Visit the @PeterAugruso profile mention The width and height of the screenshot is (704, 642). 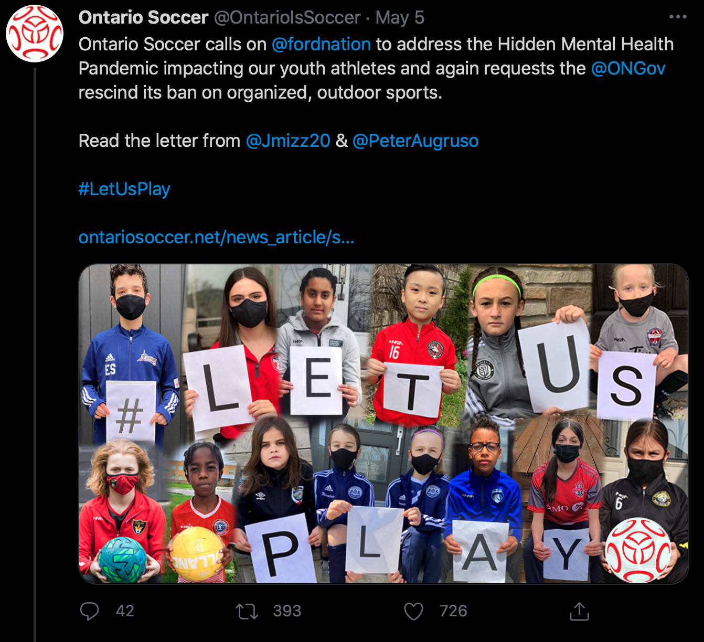pos(415,141)
